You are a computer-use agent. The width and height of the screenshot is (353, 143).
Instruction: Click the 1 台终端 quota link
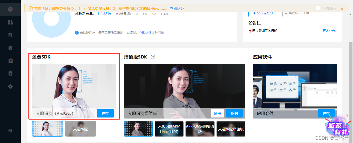(x=104, y=14)
